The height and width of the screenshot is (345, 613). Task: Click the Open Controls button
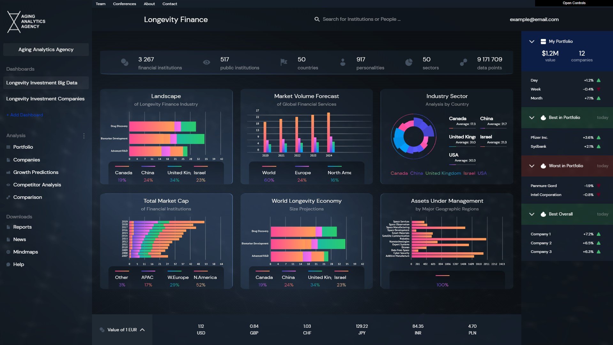(574, 3)
